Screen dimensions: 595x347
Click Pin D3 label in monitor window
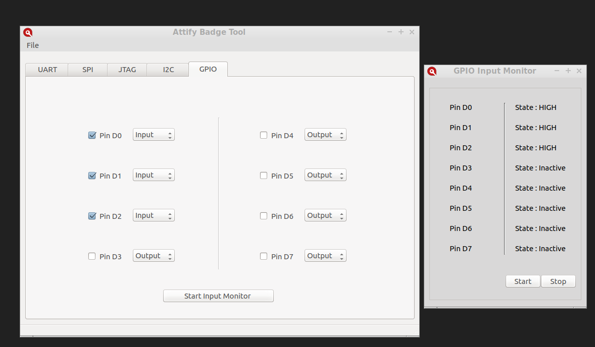point(461,168)
